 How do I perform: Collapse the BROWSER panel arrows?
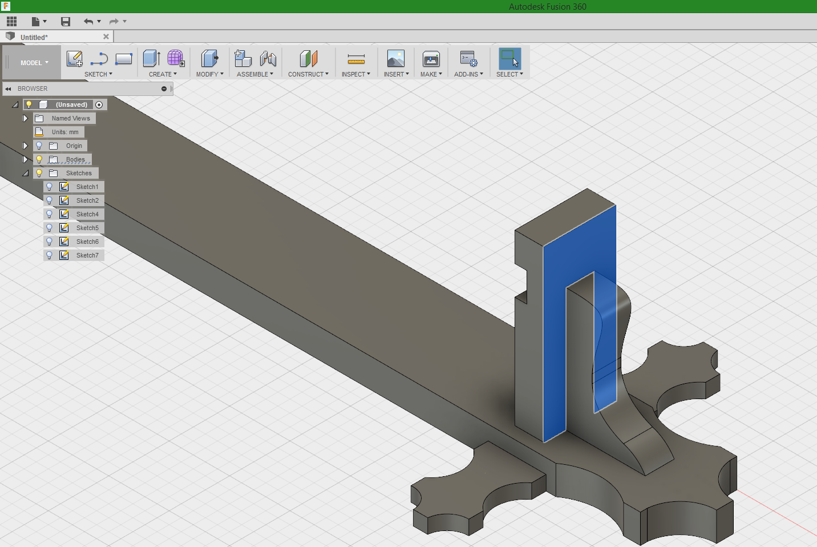pos(9,89)
